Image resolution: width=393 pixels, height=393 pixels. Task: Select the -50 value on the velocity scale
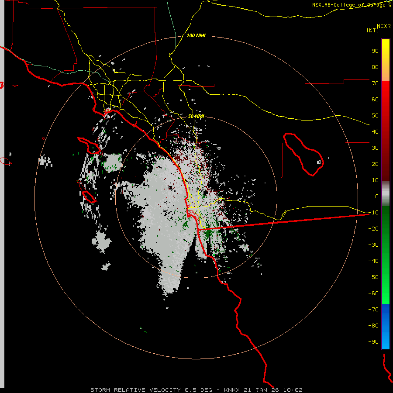pos(373,277)
